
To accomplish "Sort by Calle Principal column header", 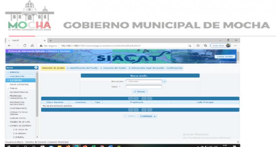I will 205,102.
